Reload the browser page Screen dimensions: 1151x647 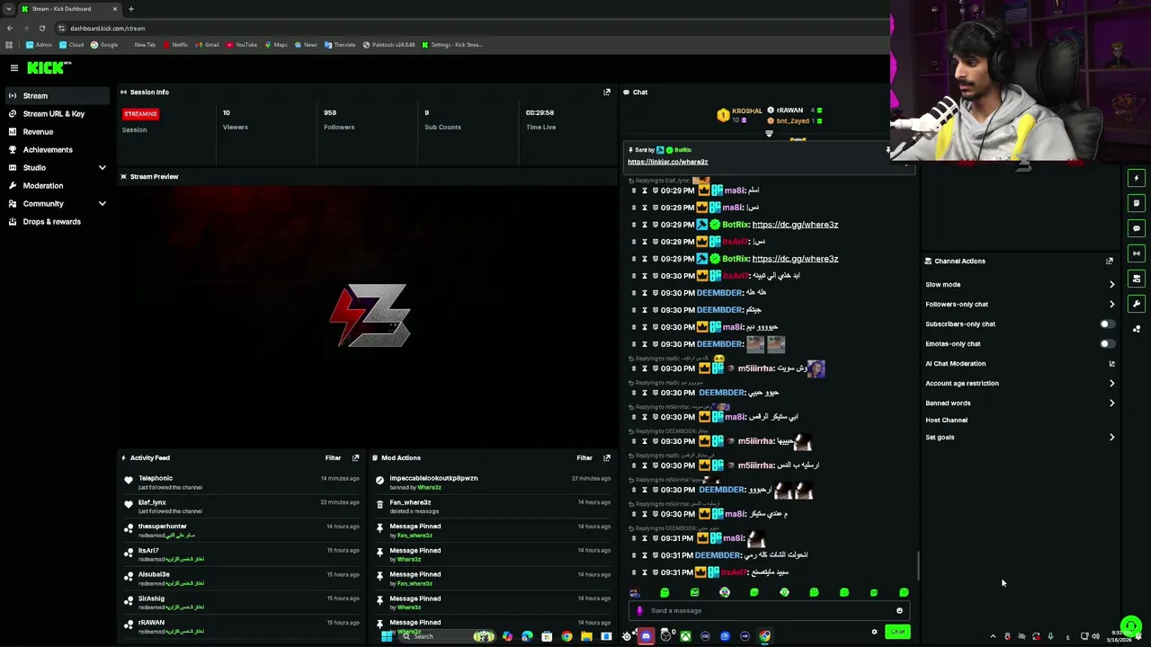(41, 28)
